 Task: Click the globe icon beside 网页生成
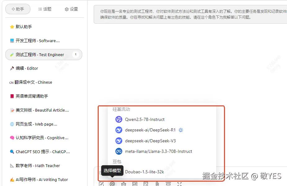tap(12, 124)
